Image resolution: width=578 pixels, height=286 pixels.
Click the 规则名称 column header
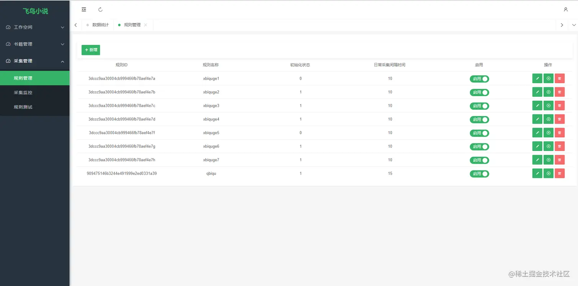(211, 65)
